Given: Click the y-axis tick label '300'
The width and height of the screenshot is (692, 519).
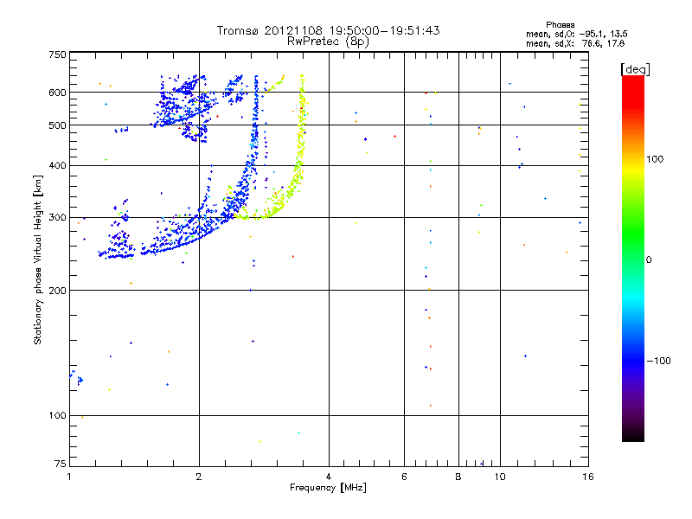Looking at the screenshot, I should [x=57, y=218].
